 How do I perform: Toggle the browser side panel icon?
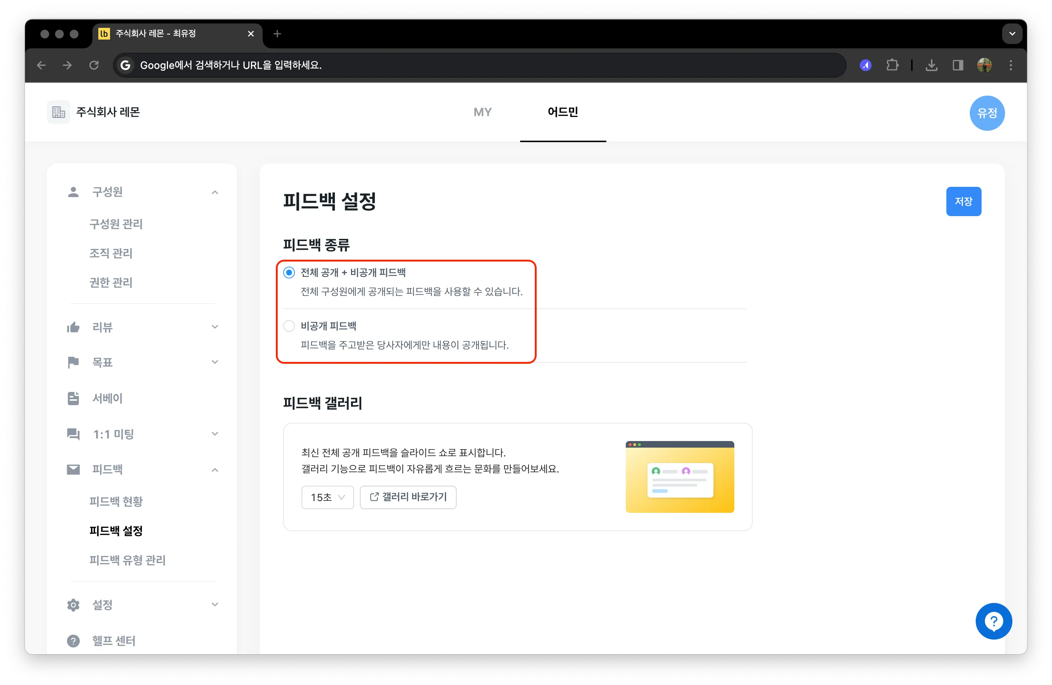[958, 65]
